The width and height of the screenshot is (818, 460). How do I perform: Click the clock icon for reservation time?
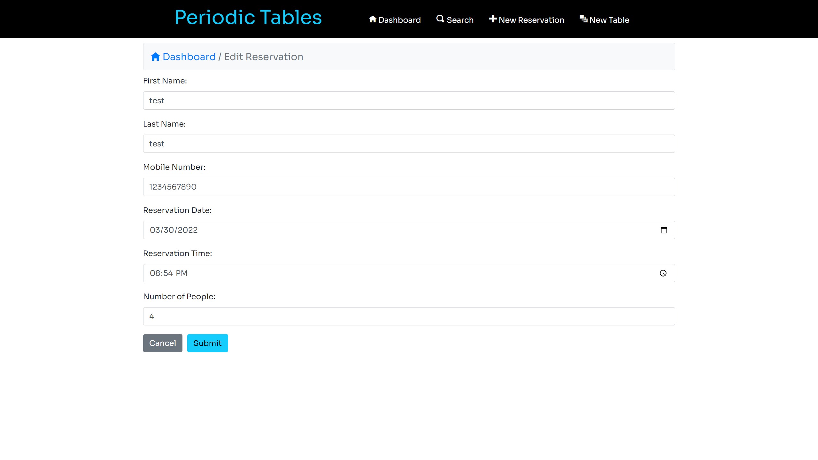[x=663, y=273]
